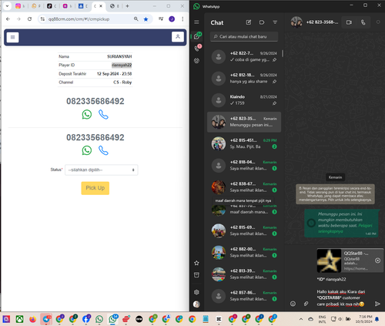Image resolution: width=385 pixels, height=326 pixels.
Task: Open the CRM hamburger menu button
Action: point(12,37)
